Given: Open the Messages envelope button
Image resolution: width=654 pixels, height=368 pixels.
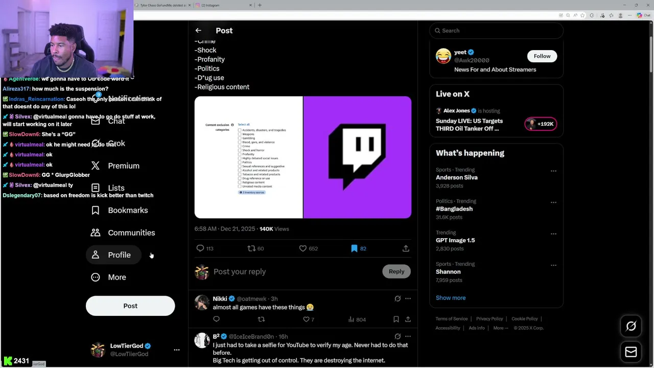Looking at the screenshot, I should pyautogui.click(x=631, y=352).
